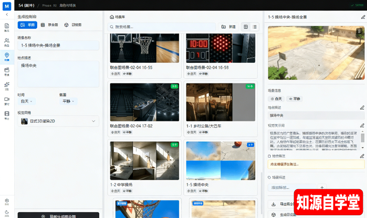This screenshot has height=218, width=367.
Task: Click the dark generate button at panel bottom
Action: tap(58, 215)
